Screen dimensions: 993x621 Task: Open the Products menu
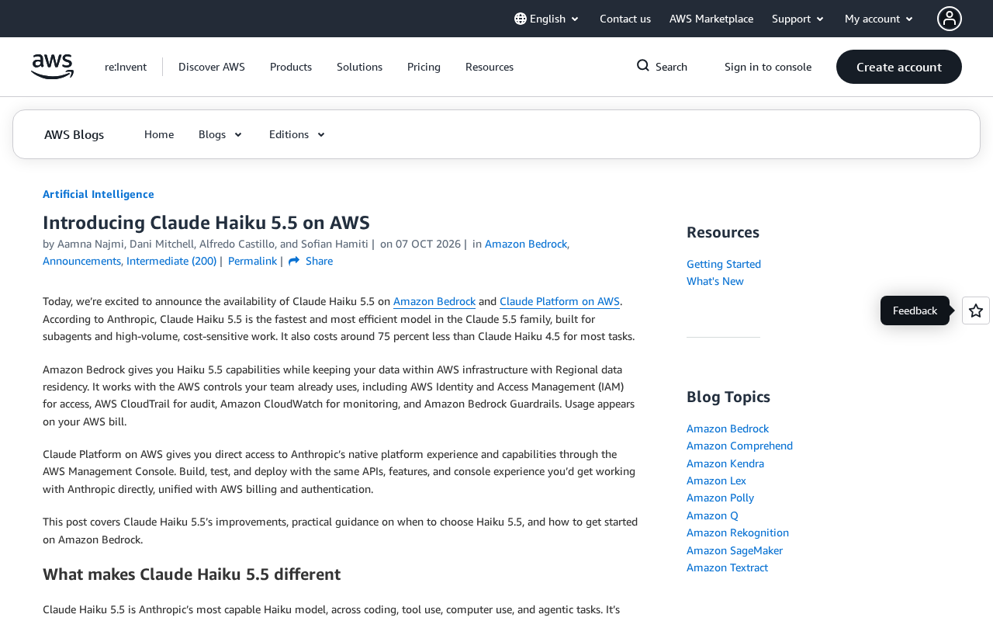click(x=291, y=67)
